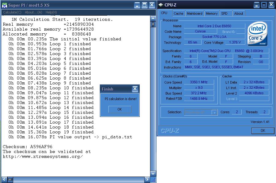The width and height of the screenshot is (276, 183).
Task: Click the Bus Speed value '372.2 MHz'
Action: pos(199,93)
